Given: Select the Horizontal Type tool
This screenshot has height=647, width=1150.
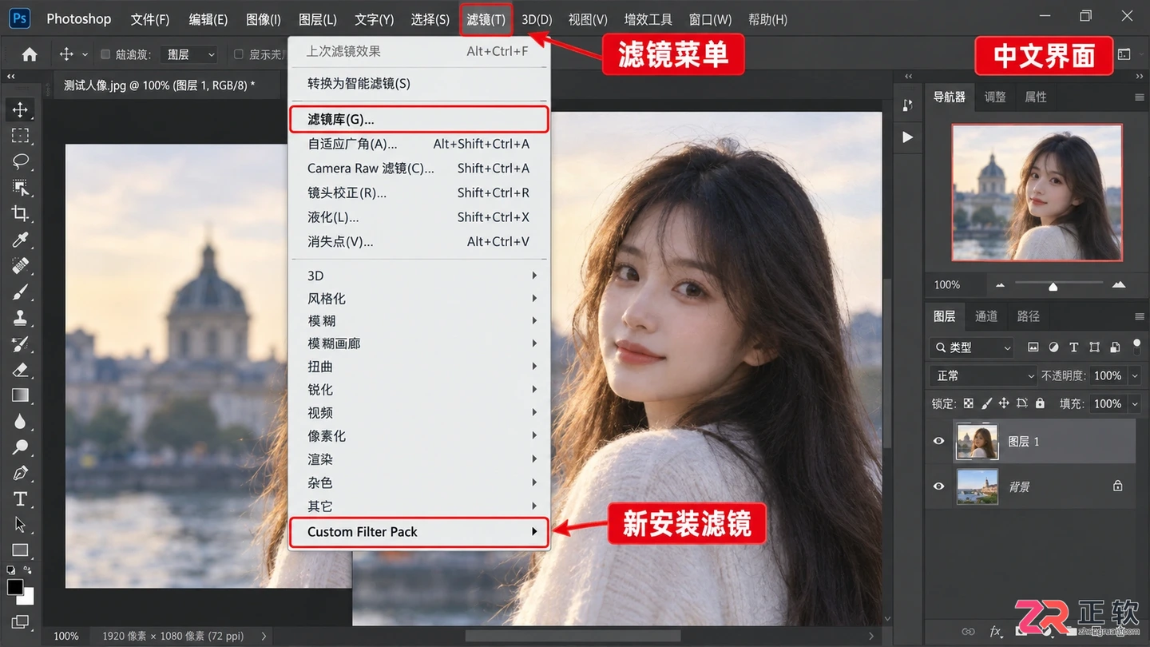Looking at the screenshot, I should tap(20, 499).
